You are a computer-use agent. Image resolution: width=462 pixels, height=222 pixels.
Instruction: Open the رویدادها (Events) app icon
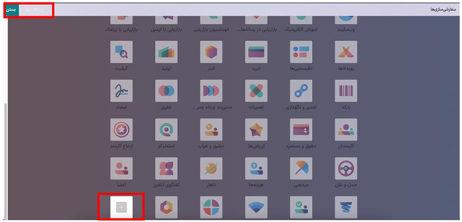(346, 52)
